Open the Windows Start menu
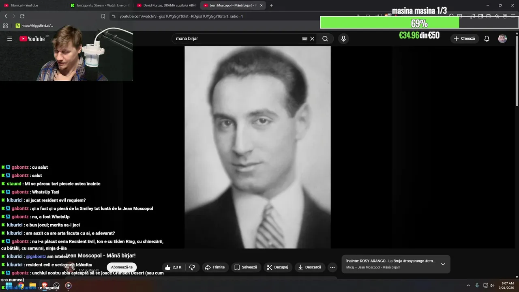Screen dimensions: 519x292 point(9,286)
